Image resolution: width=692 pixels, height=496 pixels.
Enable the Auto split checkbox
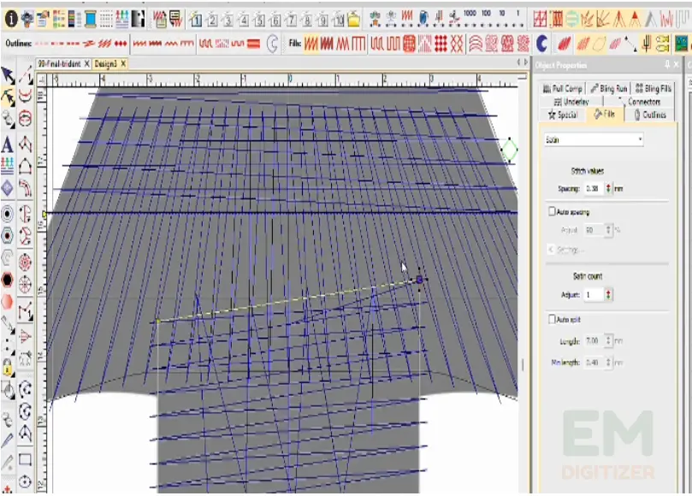[x=552, y=319]
